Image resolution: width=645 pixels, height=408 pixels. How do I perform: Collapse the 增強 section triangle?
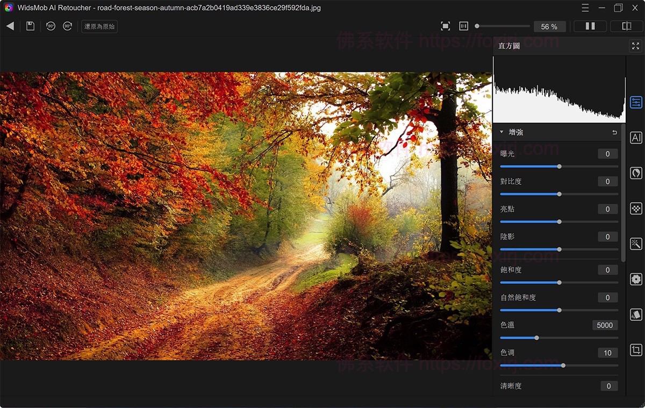(501, 132)
